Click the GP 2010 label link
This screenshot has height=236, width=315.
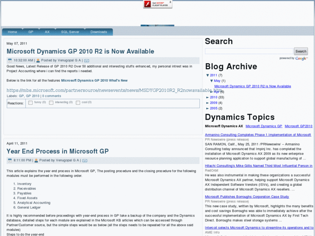click(x=32, y=96)
